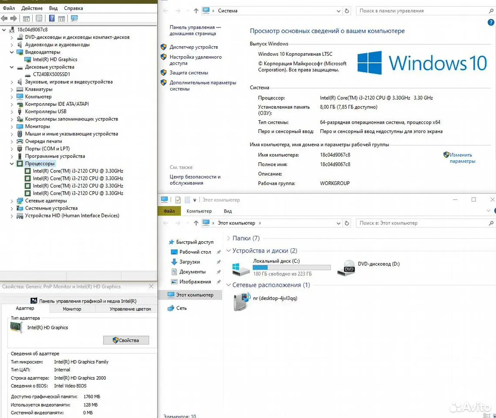Click Изменить параметры link
This screenshot has height=418, width=496.
coord(462,158)
